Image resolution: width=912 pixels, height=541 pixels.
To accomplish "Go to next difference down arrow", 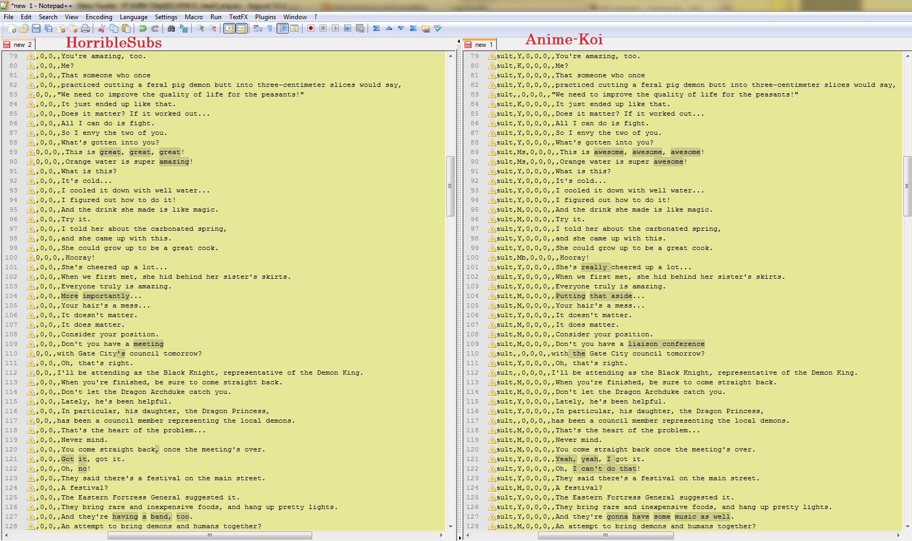I will pyautogui.click(x=401, y=29).
